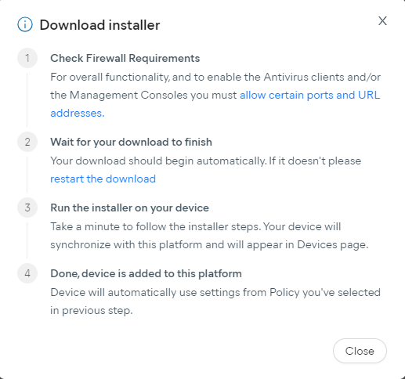
Task: Click the blue info icon beside the title
Action: tap(25, 25)
